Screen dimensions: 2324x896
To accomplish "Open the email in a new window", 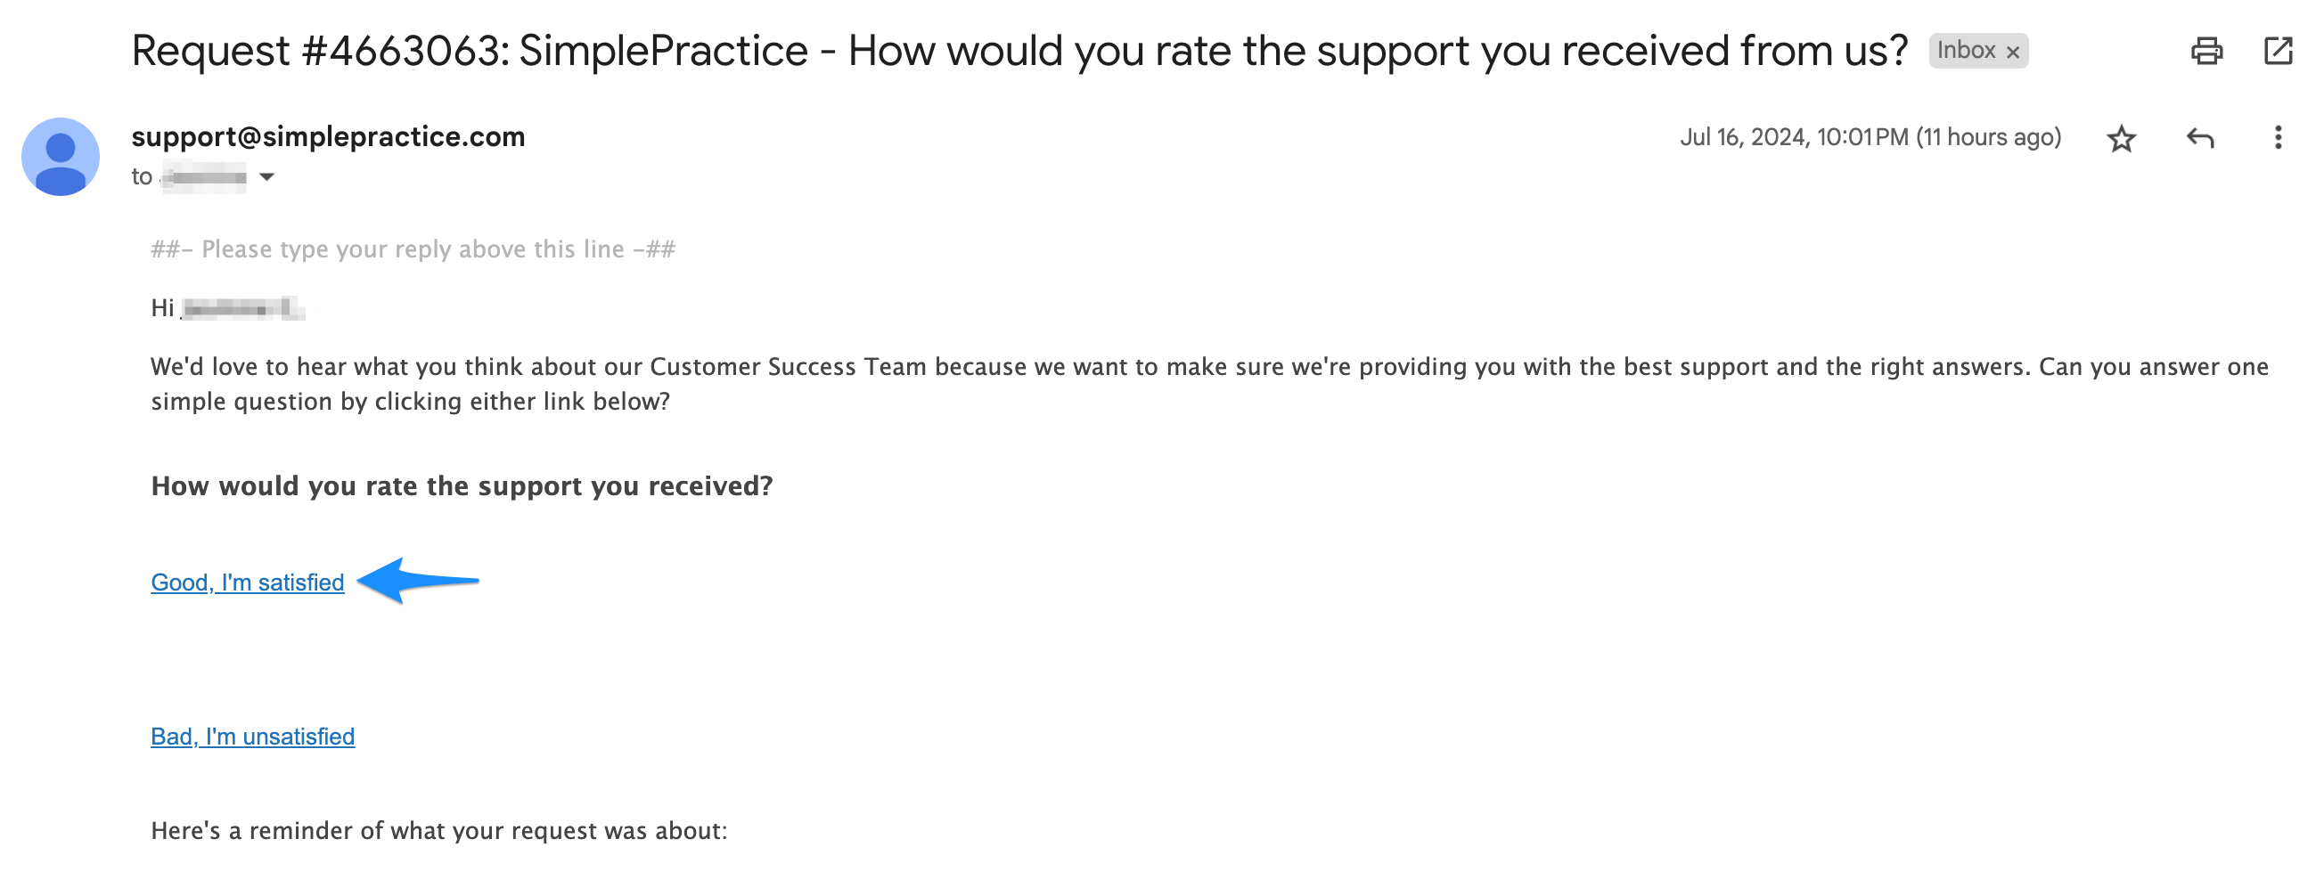I will click(x=2278, y=51).
